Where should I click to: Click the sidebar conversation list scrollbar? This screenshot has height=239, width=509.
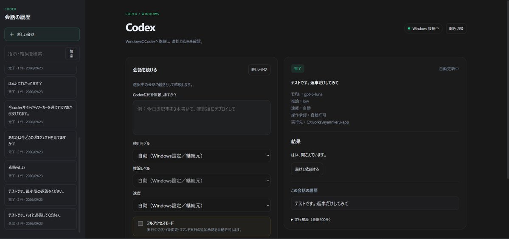[x=79, y=184]
